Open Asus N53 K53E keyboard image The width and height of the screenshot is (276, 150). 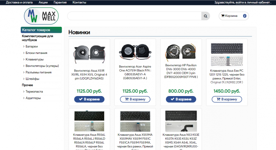(x=181, y=121)
